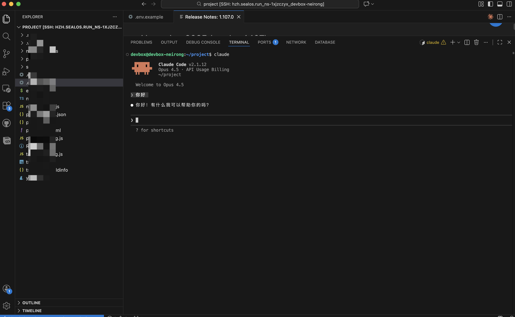
Task: Open the Accounts menu icon
Action: (x=6, y=289)
